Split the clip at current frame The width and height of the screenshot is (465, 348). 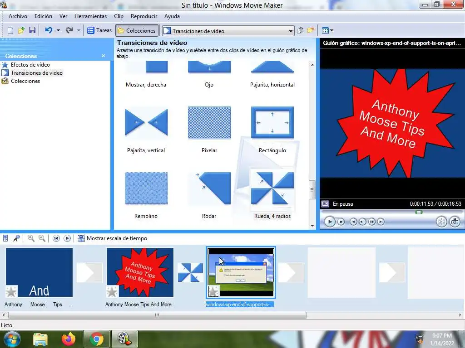[441, 222]
